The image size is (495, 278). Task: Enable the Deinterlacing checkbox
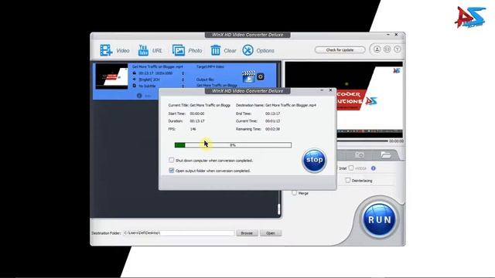click(x=347, y=180)
